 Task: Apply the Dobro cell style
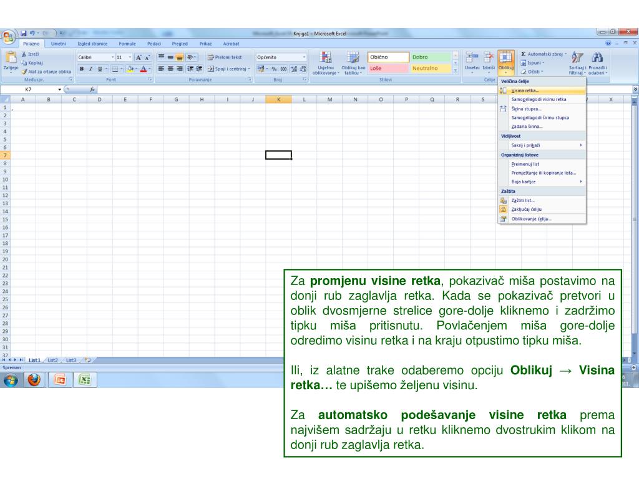coord(431,57)
